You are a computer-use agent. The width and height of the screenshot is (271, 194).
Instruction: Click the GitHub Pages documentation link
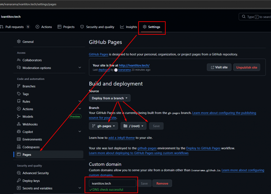[98, 54]
